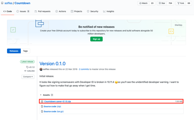The width and height of the screenshot is (194, 120).
Task: Click the Assets count badge 3
Action: pyautogui.click(x=52, y=95)
